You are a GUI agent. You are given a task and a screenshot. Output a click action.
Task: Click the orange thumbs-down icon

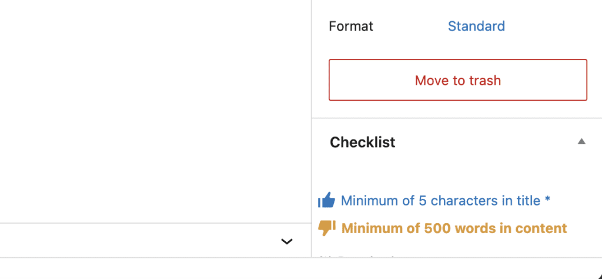pyautogui.click(x=326, y=228)
